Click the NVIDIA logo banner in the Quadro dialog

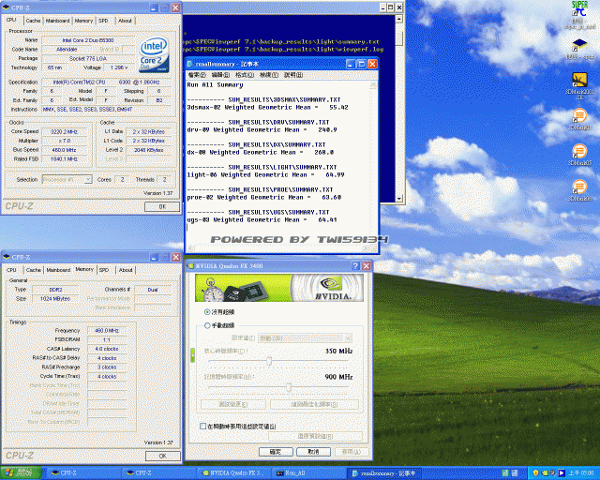click(279, 288)
